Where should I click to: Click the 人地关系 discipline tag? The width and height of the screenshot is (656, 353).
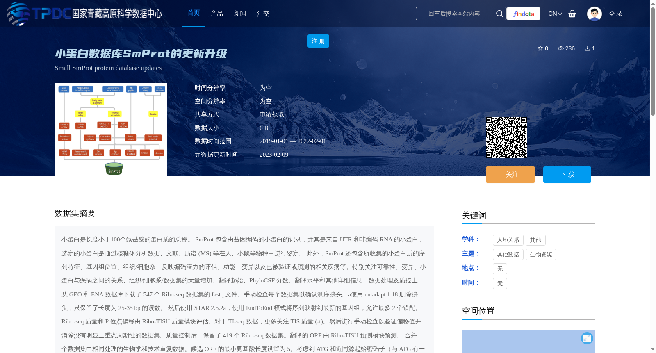(x=508, y=240)
